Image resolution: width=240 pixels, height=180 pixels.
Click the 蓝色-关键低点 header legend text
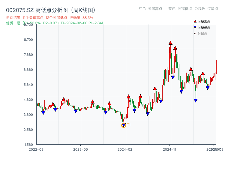(180, 9)
